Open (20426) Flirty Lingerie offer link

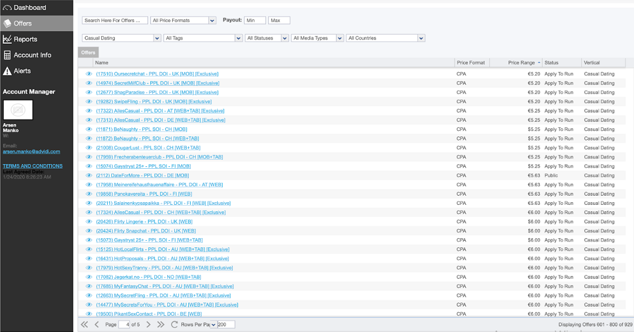[x=144, y=222]
